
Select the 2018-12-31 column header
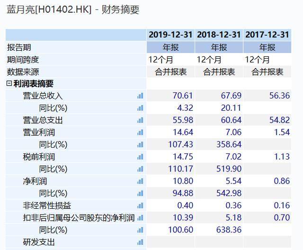coord(219,35)
